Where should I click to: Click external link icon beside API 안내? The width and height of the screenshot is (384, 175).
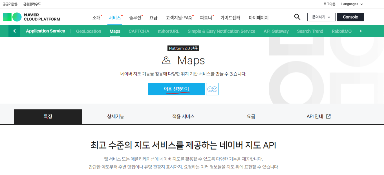click(x=328, y=116)
